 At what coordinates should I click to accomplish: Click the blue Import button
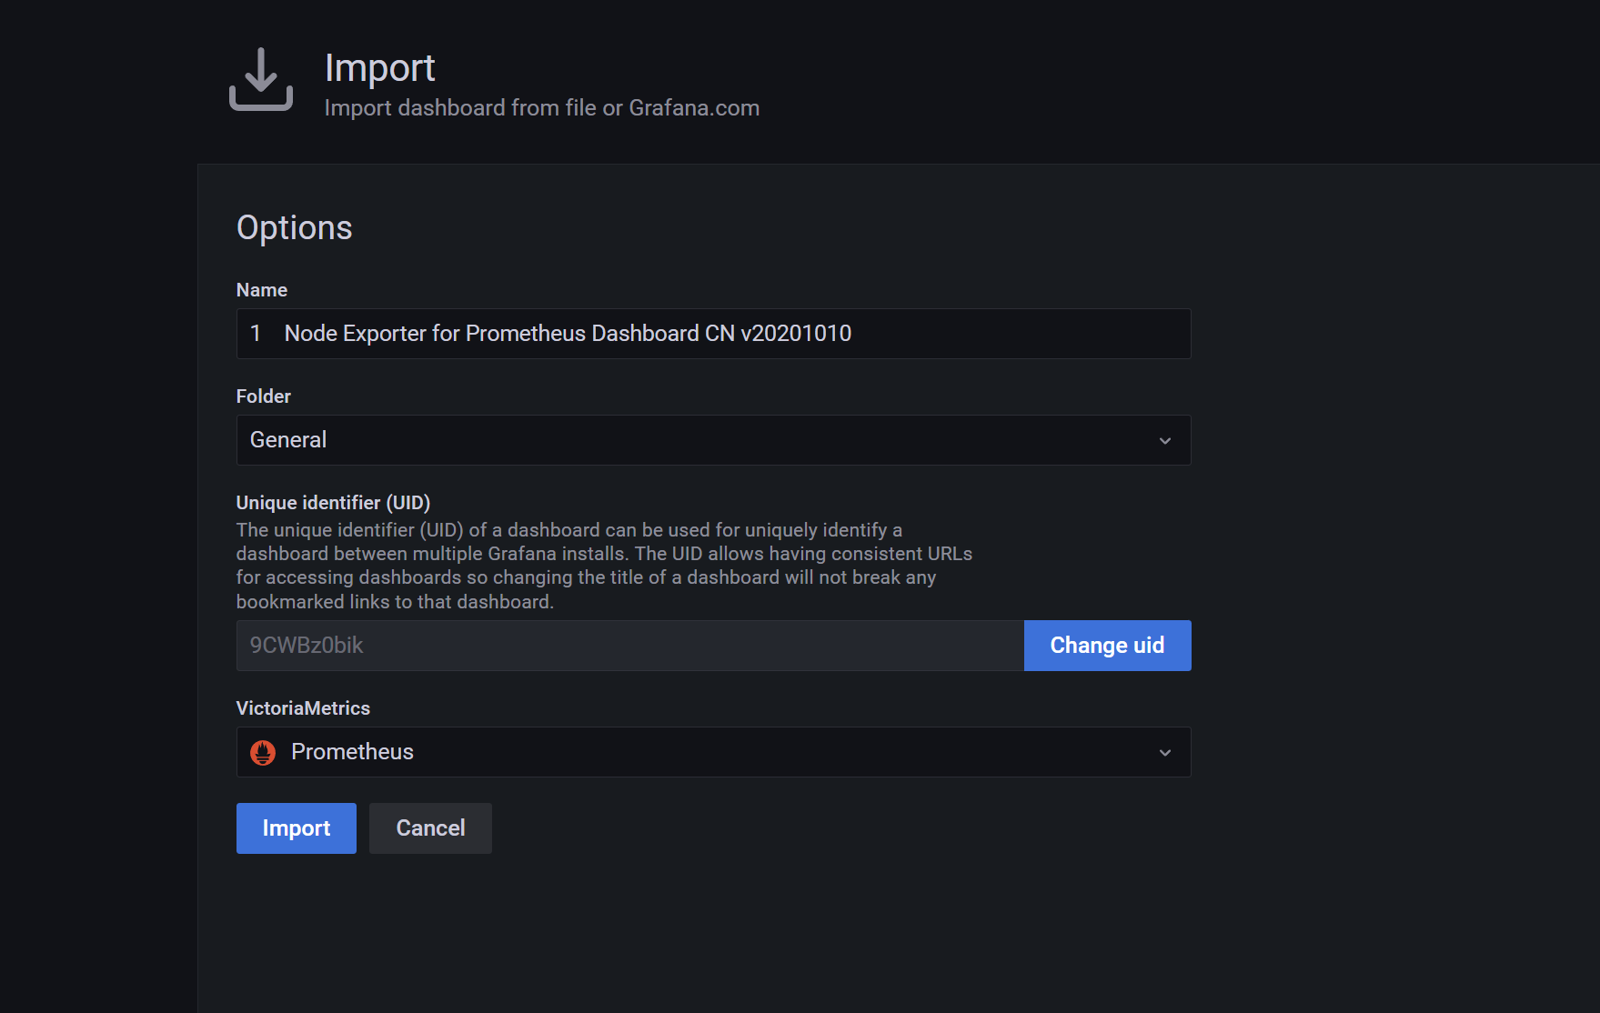tap(297, 828)
